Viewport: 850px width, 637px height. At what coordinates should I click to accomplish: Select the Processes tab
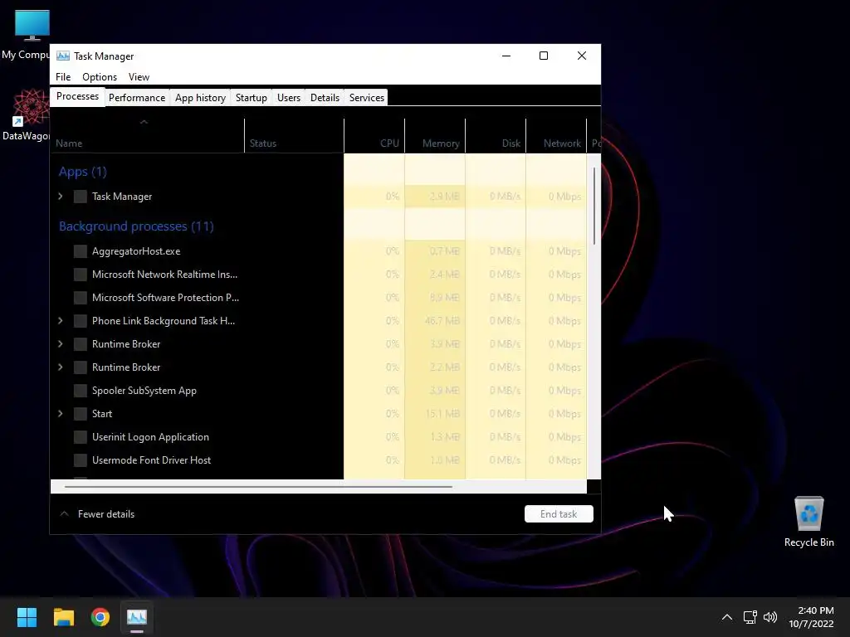point(77,96)
